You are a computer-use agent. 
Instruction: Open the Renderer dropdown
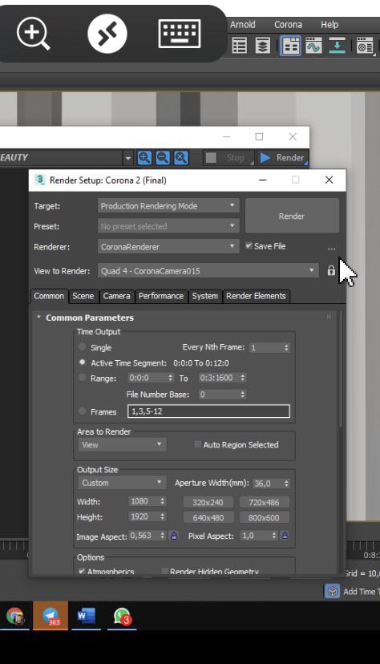pos(168,246)
